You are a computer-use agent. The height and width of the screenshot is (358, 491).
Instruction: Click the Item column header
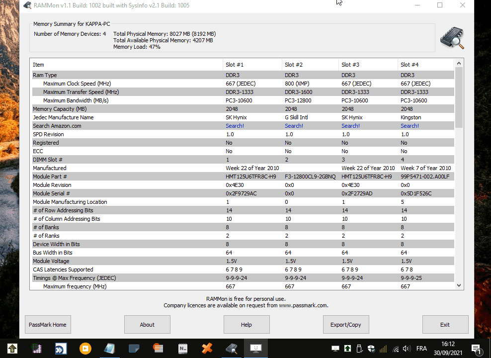pyautogui.click(x=126, y=65)
